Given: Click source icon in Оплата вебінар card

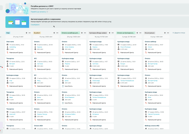Looking at the screenshot, I should tap(146, 45).
